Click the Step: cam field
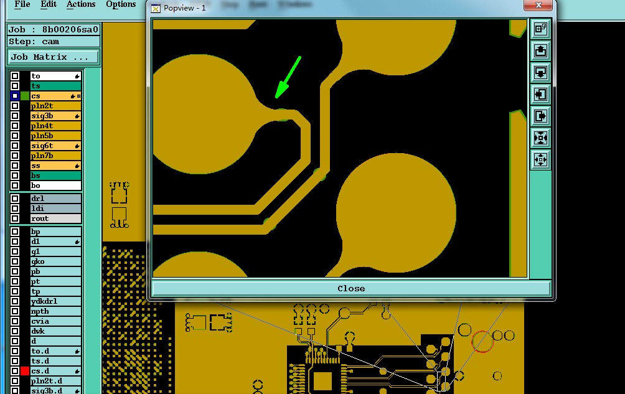Viewport: 625px width, 394px height. point(54,42)
